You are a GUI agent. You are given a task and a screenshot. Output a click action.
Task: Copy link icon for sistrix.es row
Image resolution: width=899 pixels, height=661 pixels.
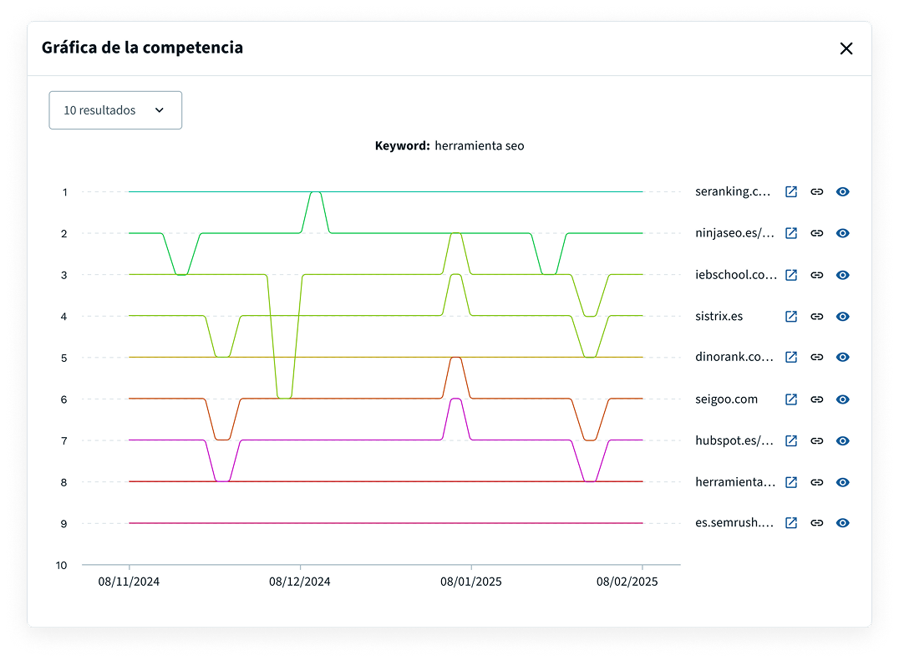click(817, 316)
